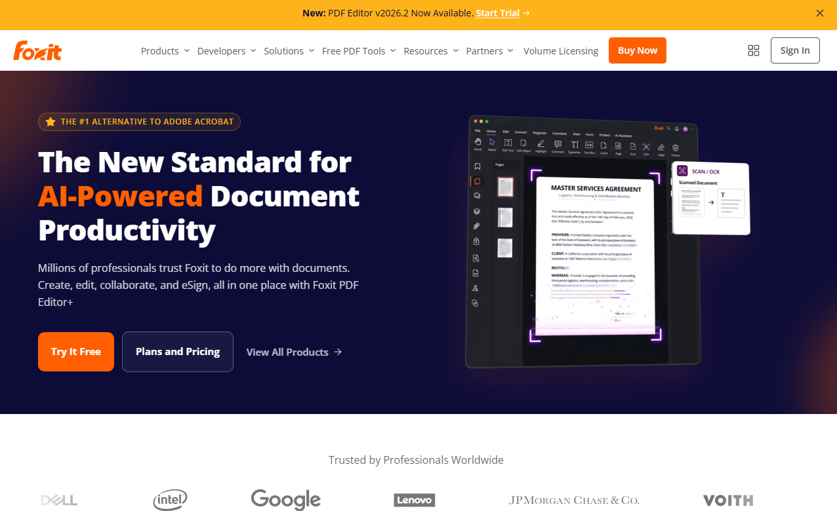The height and width of the screenshot is (511, 837).
Task: Click the "Trusted by Professionals Worldwide" text
Action: (x=416, y=460)
